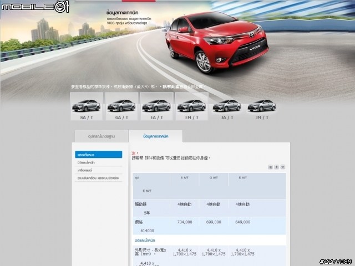Click the email share icon

click(x=282, y=167)
